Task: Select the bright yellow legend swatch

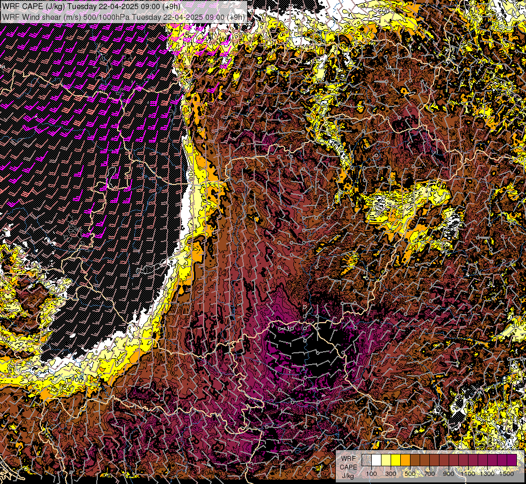Action: point(396,460)
